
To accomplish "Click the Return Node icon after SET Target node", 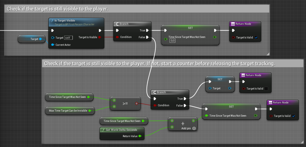I will [x=243, y=75].
